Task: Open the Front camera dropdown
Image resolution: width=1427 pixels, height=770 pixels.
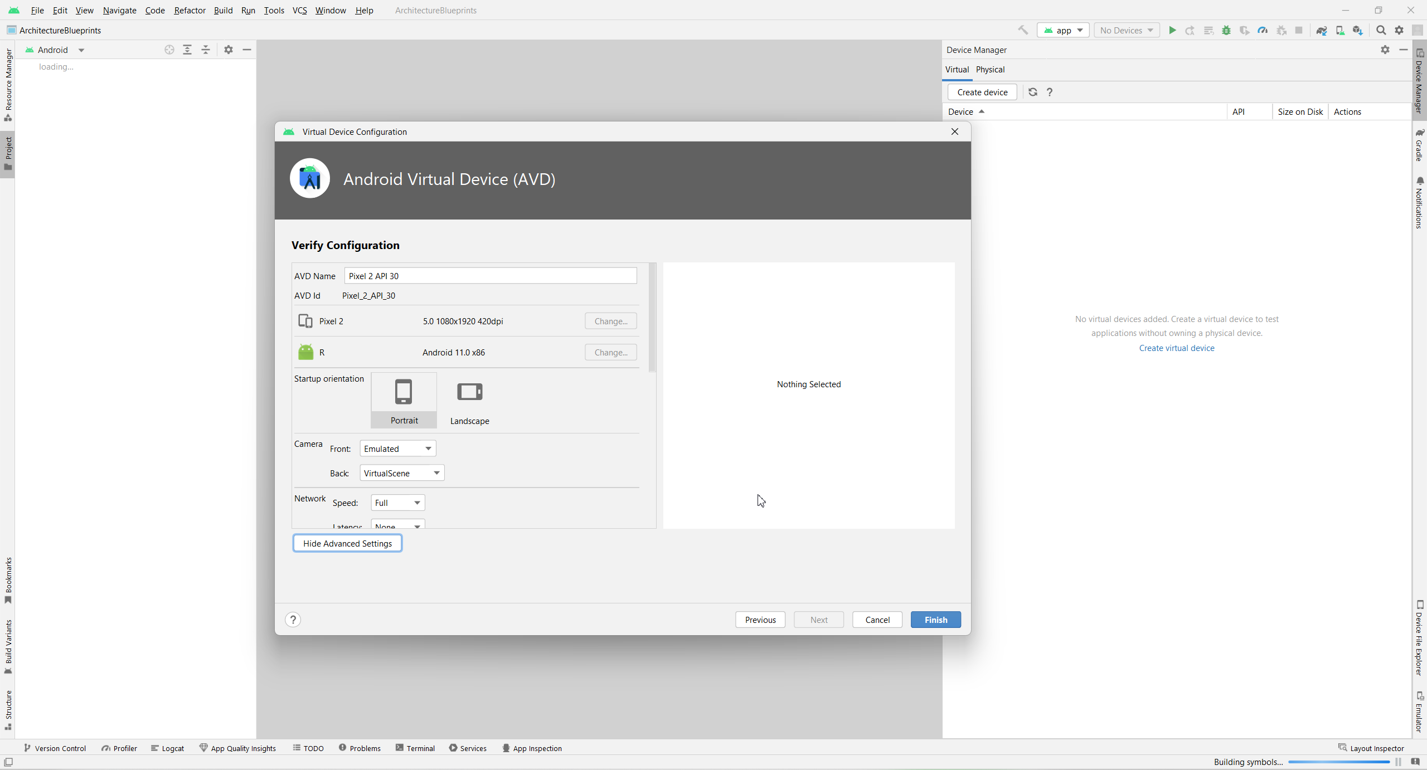Action: [x=397, y=449]
